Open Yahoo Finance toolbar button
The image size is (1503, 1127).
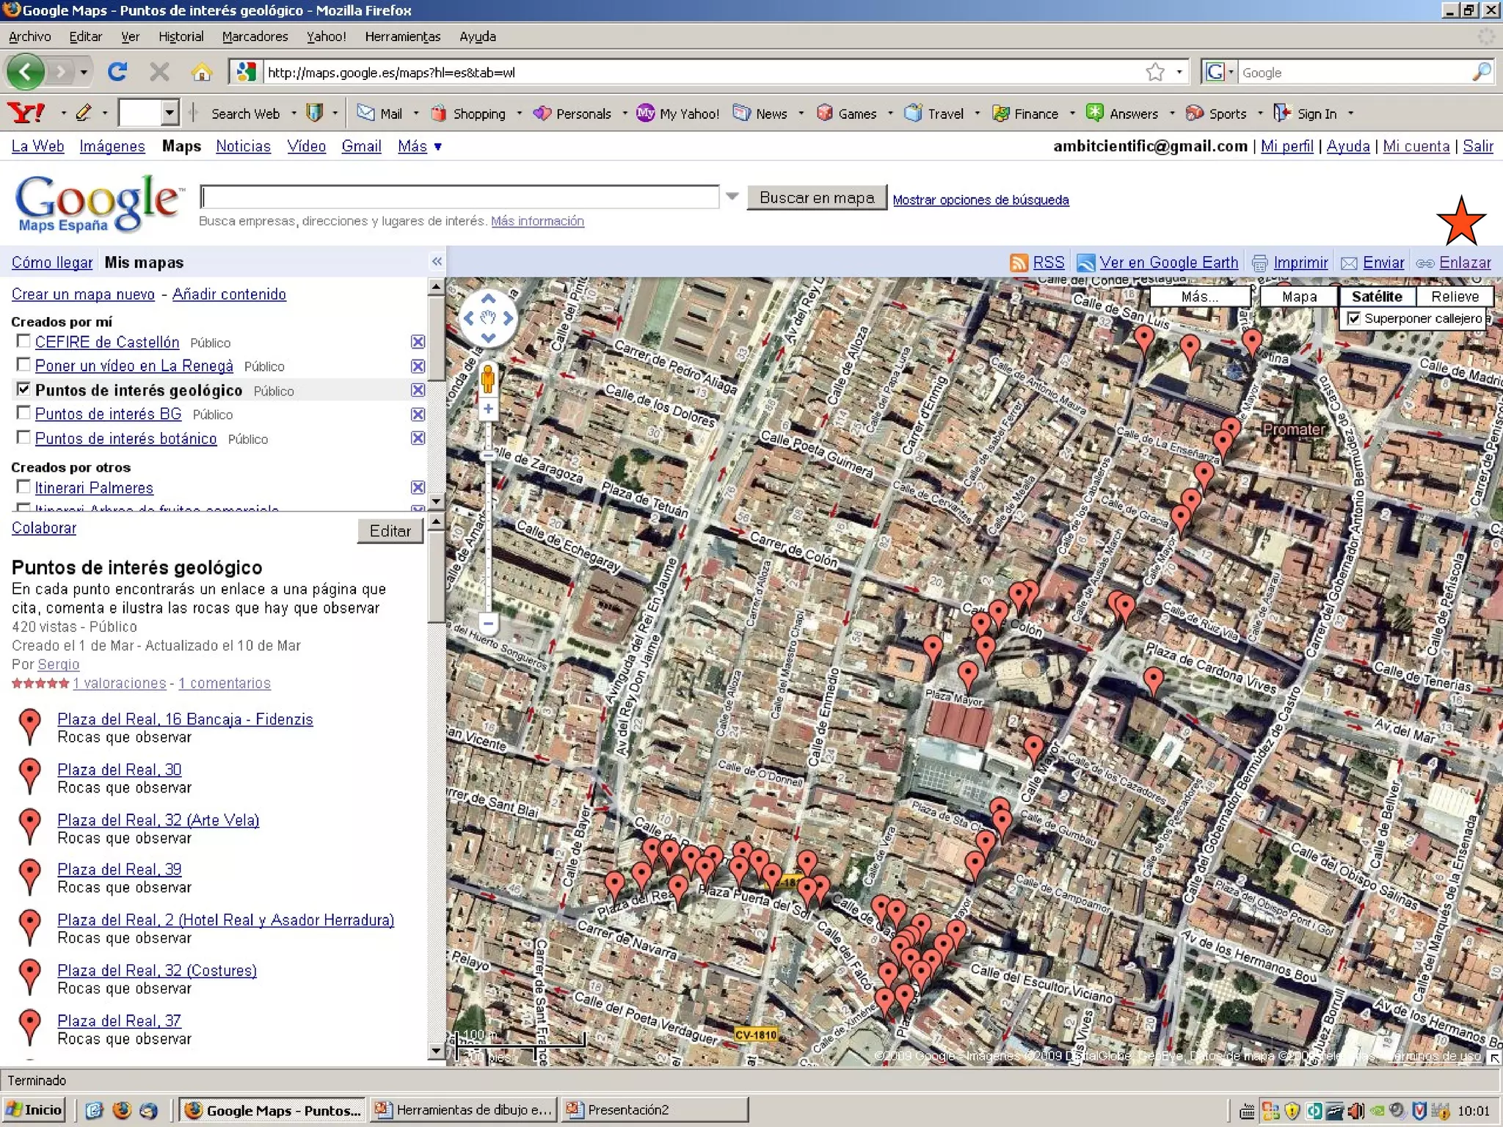tap(1025, 113)
